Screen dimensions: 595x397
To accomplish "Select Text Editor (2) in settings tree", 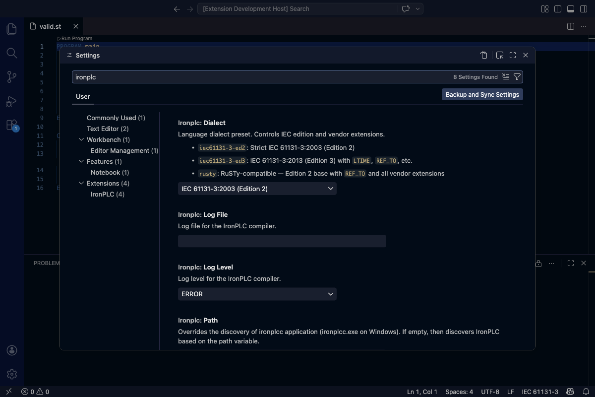I will click(108, 129).
